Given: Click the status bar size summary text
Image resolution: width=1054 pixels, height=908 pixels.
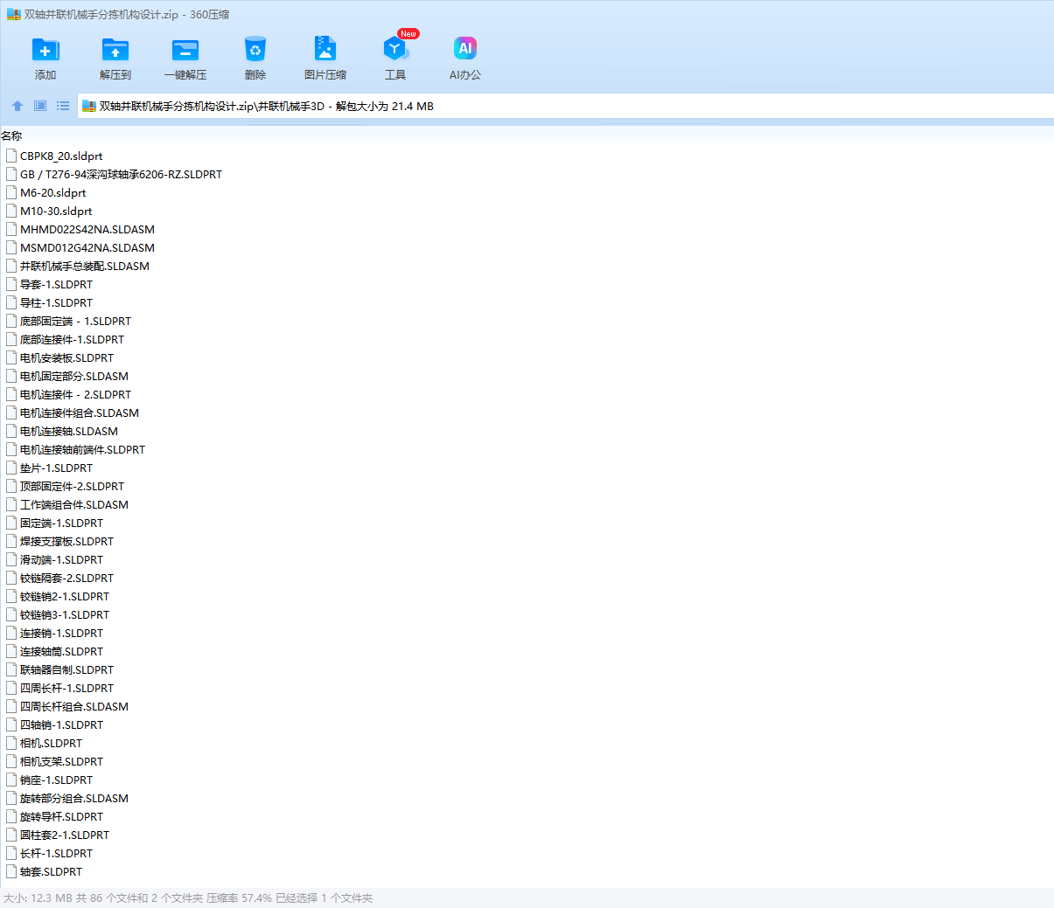Looking at the screenshot, I should coord(188,898).
